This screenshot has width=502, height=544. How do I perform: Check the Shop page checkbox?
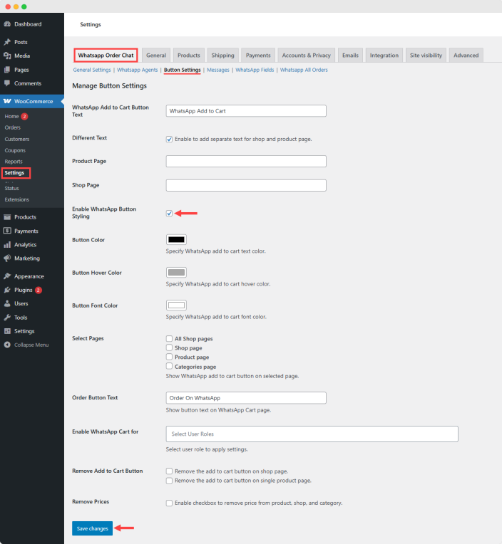[169, 347]
